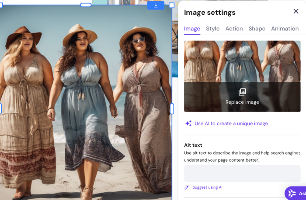Image resolution: width=306 pixels, height=200 pixels.
Task: Open the Ask AI assistant button
Action: point(295,193)
